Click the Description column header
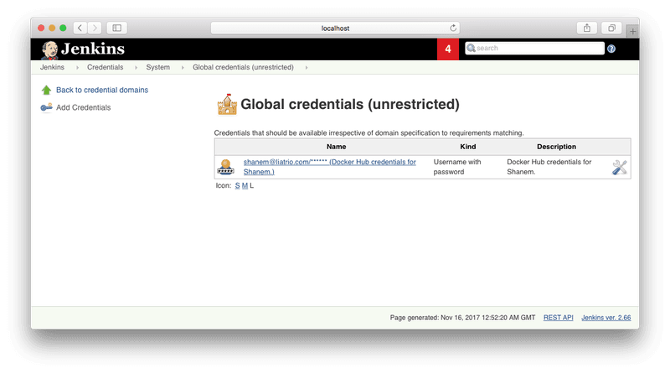 pos(556,147)
